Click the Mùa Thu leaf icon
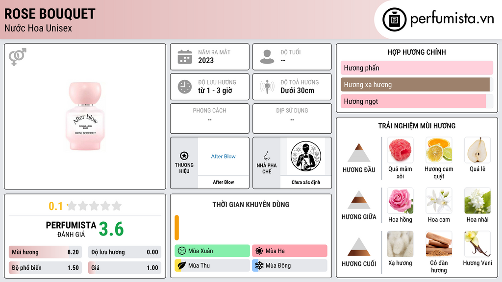The image size is (502, 282). tap(182, 266)
